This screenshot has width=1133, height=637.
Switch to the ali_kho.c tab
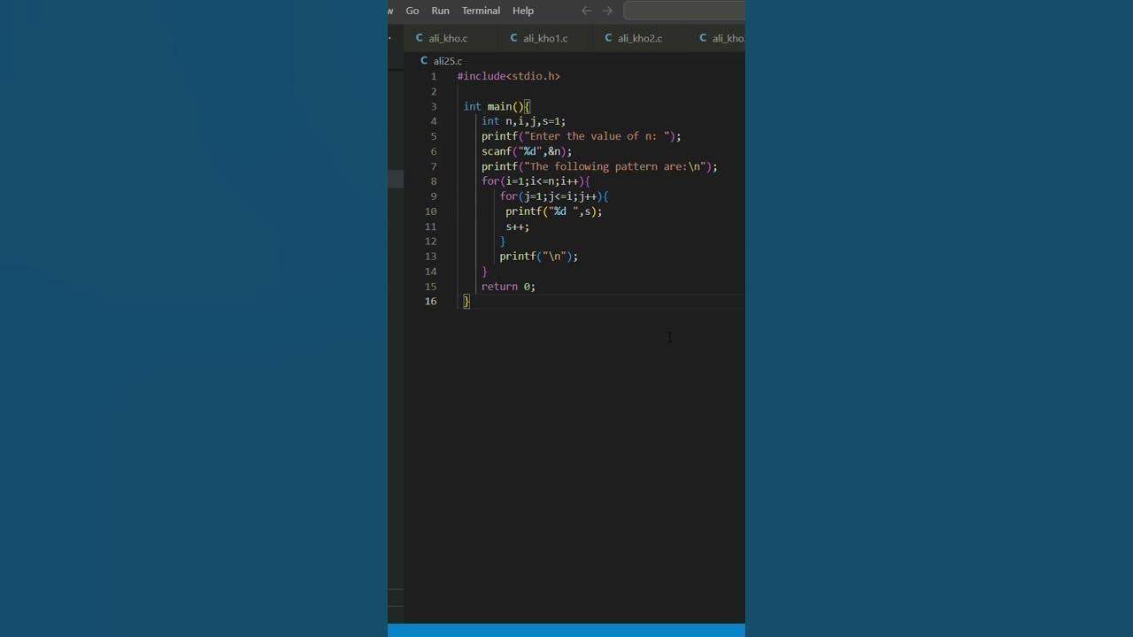click(x=448, y=38)
